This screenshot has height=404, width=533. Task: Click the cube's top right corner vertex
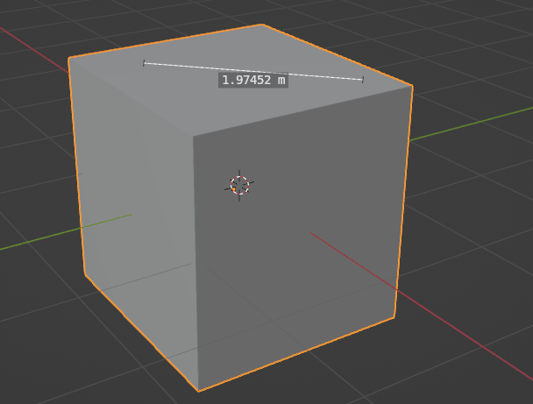pyautogui.click(x=412, y=86)
